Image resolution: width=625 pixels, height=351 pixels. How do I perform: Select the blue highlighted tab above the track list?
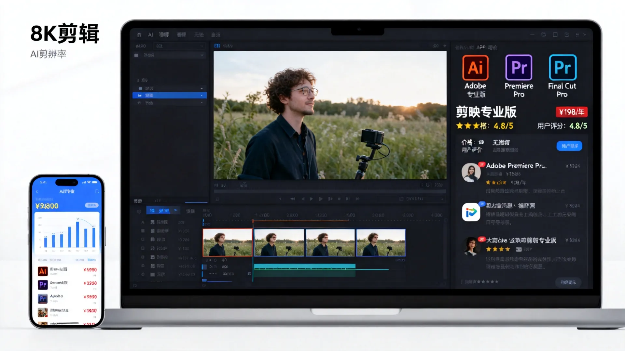click(163, 211)
